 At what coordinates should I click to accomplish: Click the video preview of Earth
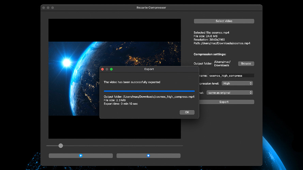tap(115, 79)
